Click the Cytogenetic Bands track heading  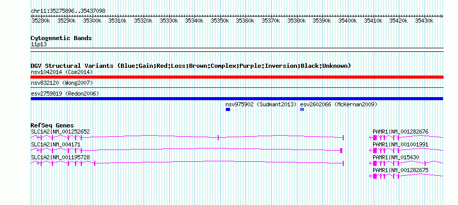coord(61,38)
